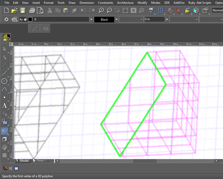The width and height of the screenshot is (223, 179).
Task: Open the Layers manager icon
Action: pyautogui.click(x=15, y=19)
